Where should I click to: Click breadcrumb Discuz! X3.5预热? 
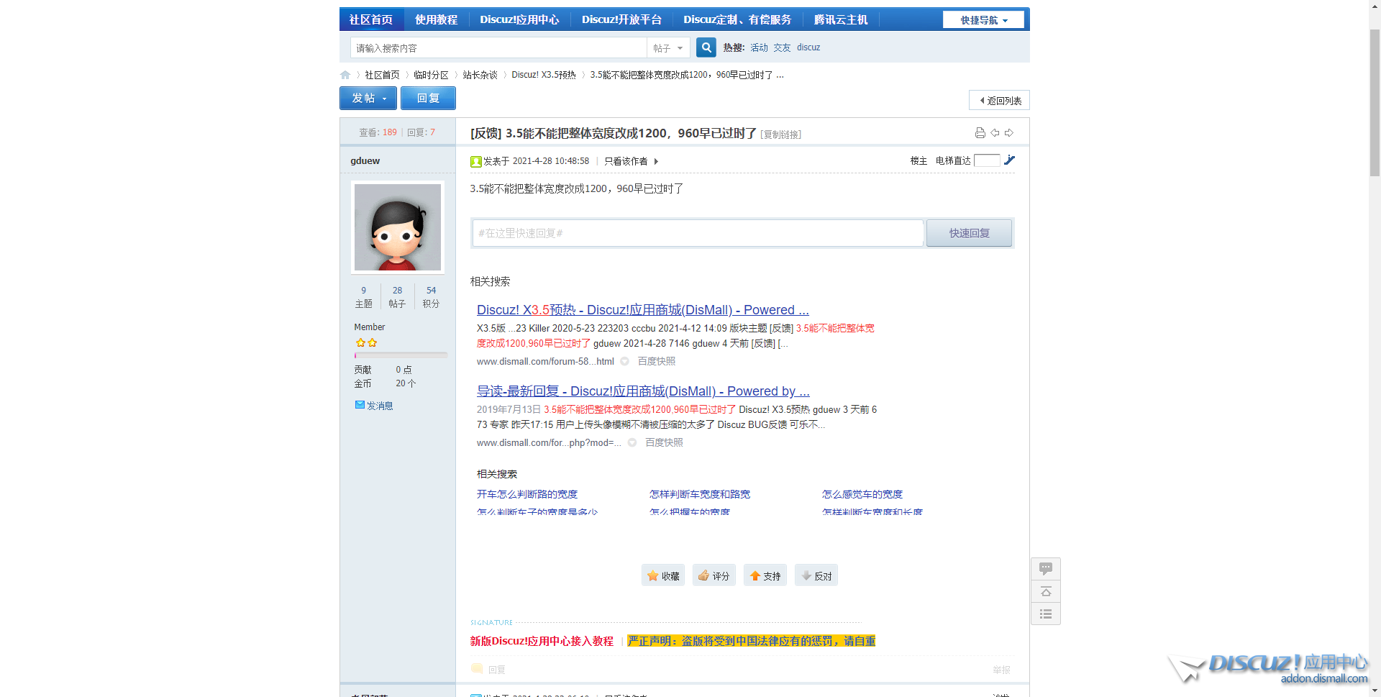544,75
